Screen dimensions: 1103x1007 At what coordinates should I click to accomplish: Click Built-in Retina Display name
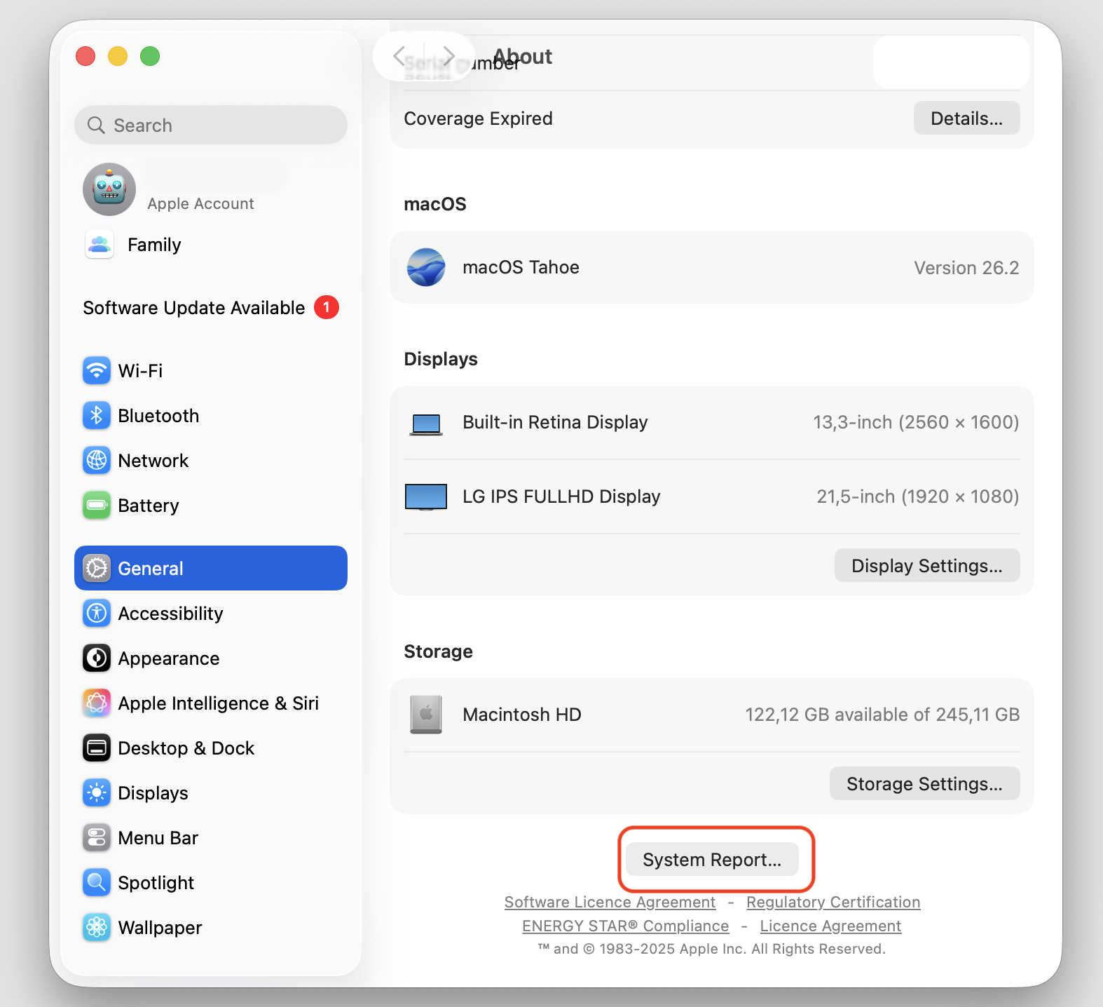tap(555, 422)
